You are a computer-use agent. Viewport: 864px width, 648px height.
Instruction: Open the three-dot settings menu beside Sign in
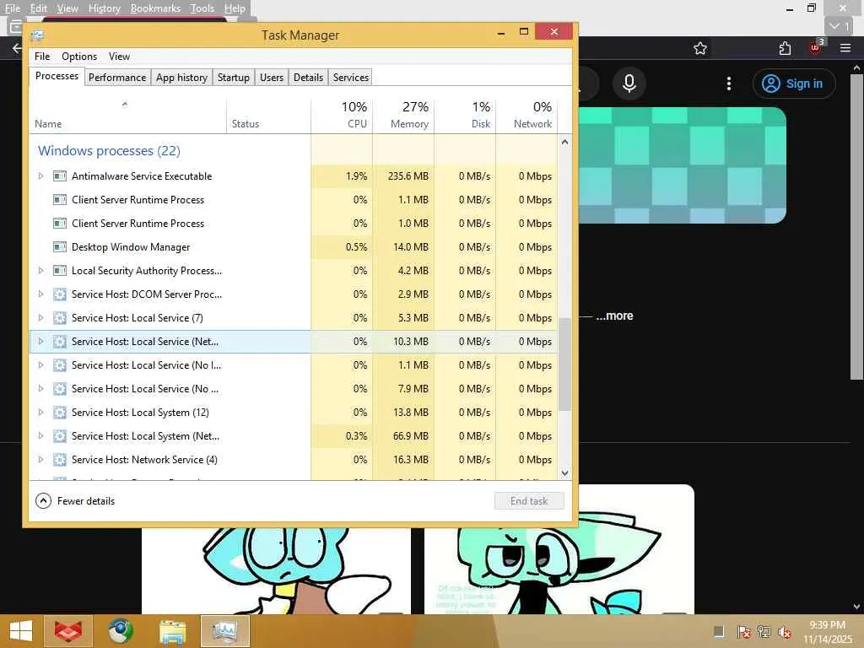(729, 84)
